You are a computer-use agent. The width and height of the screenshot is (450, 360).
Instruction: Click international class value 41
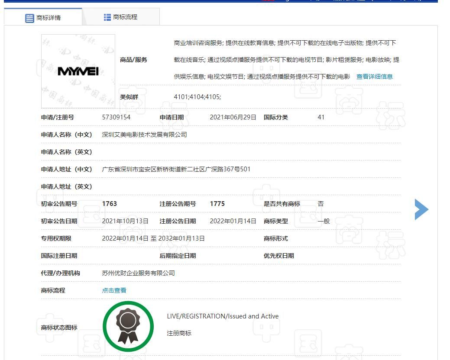tap(321, 117)
